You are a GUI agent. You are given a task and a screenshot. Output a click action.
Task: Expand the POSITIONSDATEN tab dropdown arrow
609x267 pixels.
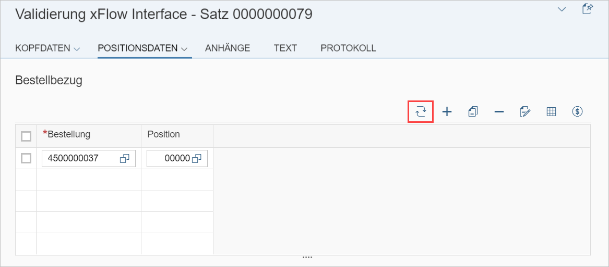click(x=184, y=49)
